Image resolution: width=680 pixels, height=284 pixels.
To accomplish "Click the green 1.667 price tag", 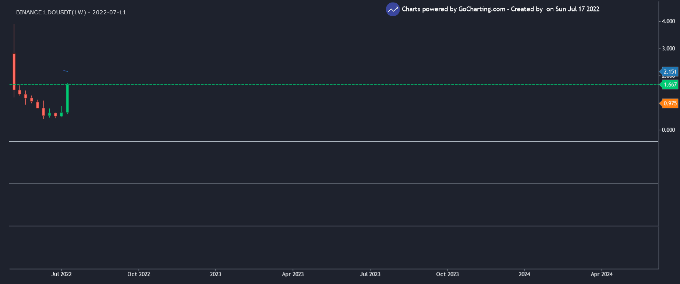I will (x=669, y=85).
